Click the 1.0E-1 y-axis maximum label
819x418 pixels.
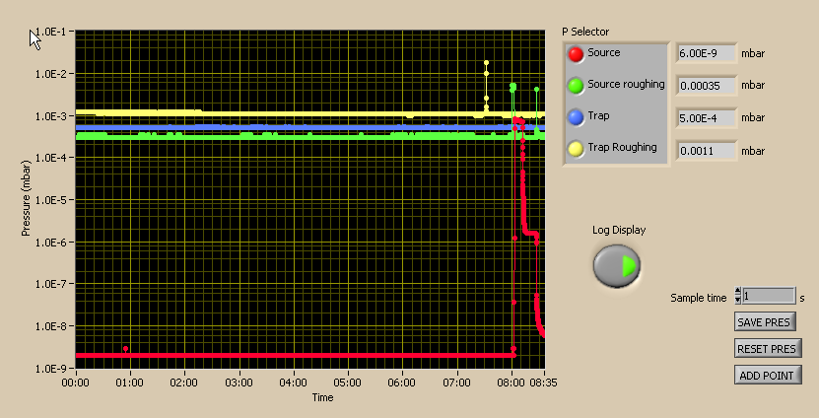pos(50,32)
